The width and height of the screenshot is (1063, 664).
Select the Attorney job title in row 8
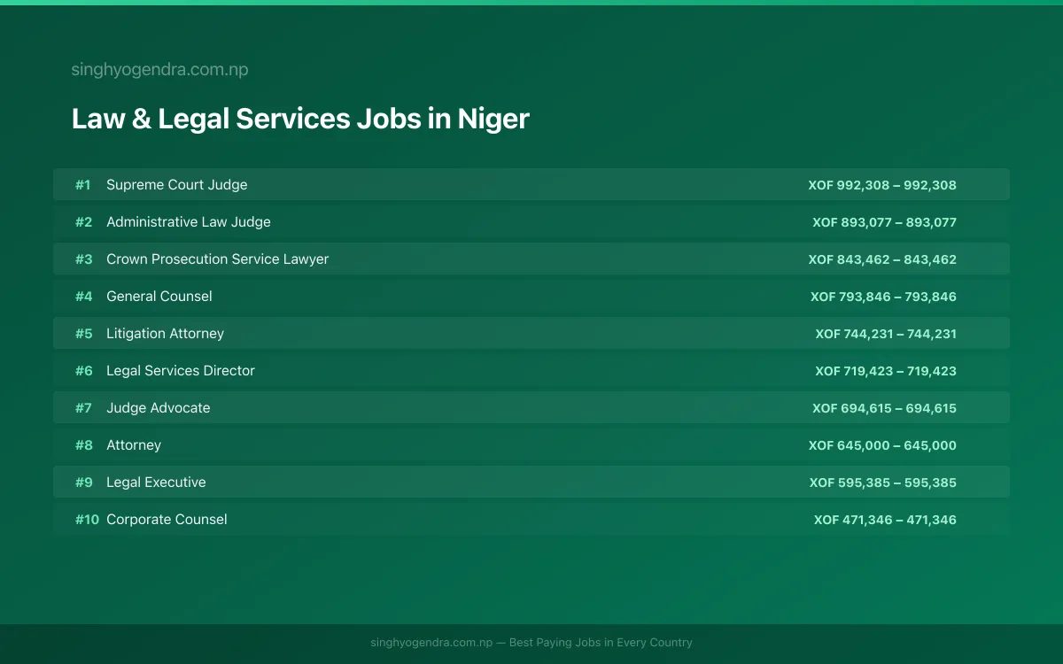(134, 445)
